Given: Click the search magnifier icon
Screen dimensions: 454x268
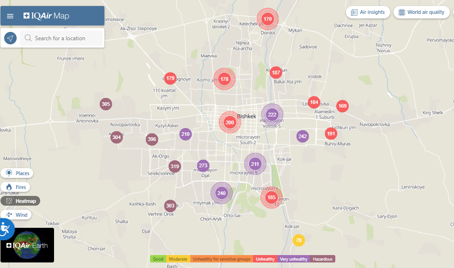Looking at the screenshot, I should point(28,38).
